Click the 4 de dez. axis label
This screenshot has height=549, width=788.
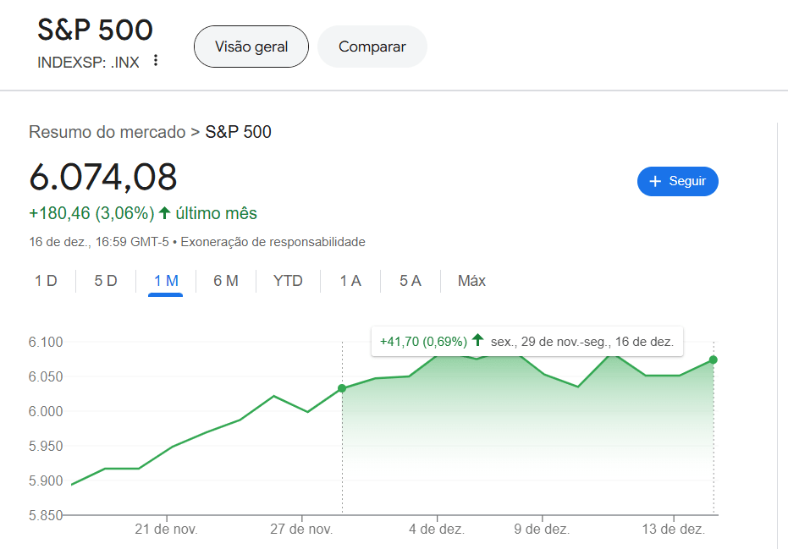(437, 530)
